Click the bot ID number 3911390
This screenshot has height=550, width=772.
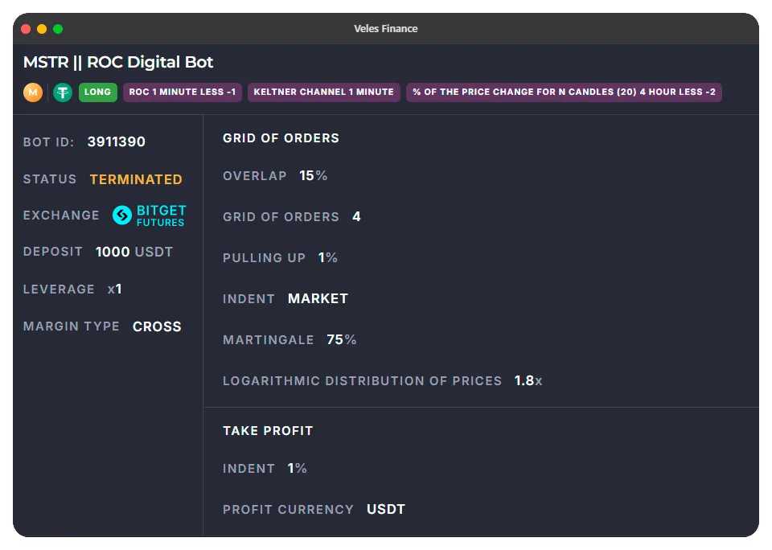click(117, 142)
